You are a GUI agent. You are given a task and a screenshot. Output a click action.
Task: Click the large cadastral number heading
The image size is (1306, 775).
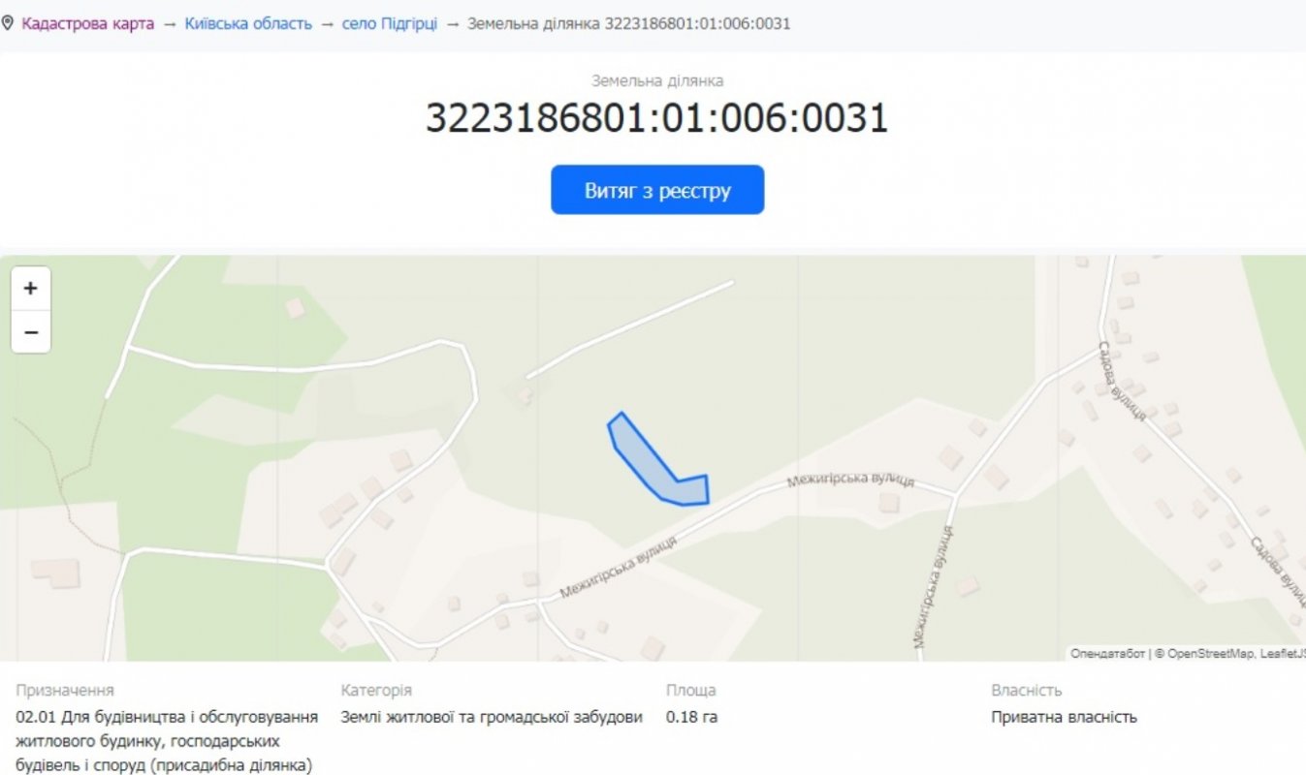tap(656, 118)
